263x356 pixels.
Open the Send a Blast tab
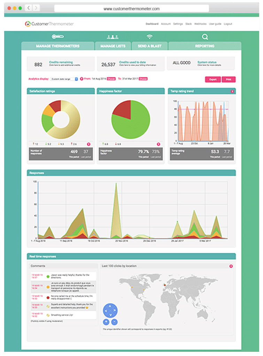149,46
